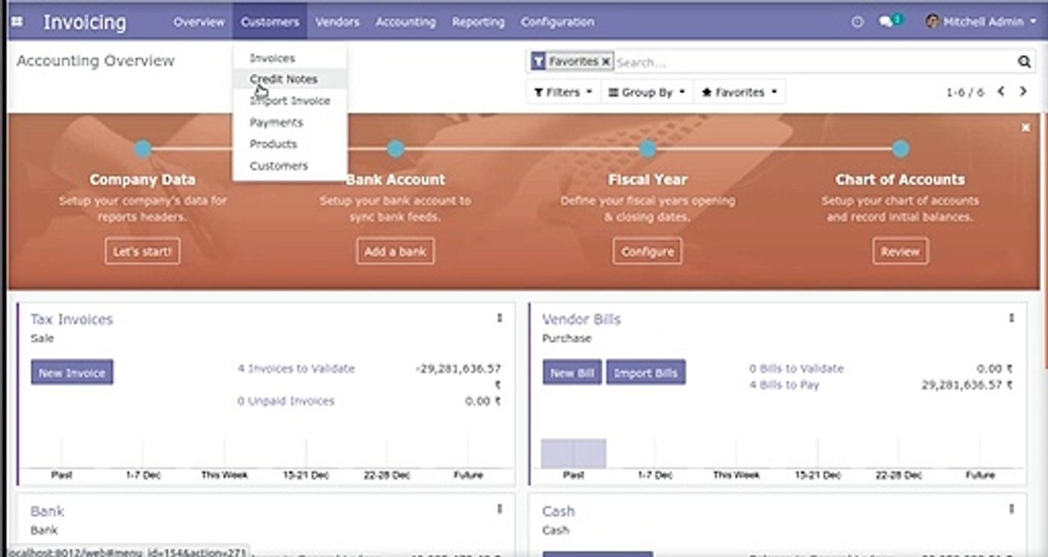Open the conversations chat icon
The width and height of the screenshot is (1048, 557).
(x=889, y=22)
